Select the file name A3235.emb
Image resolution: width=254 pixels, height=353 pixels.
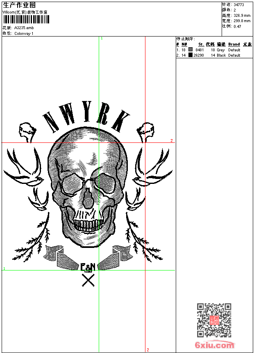(24, 28)
